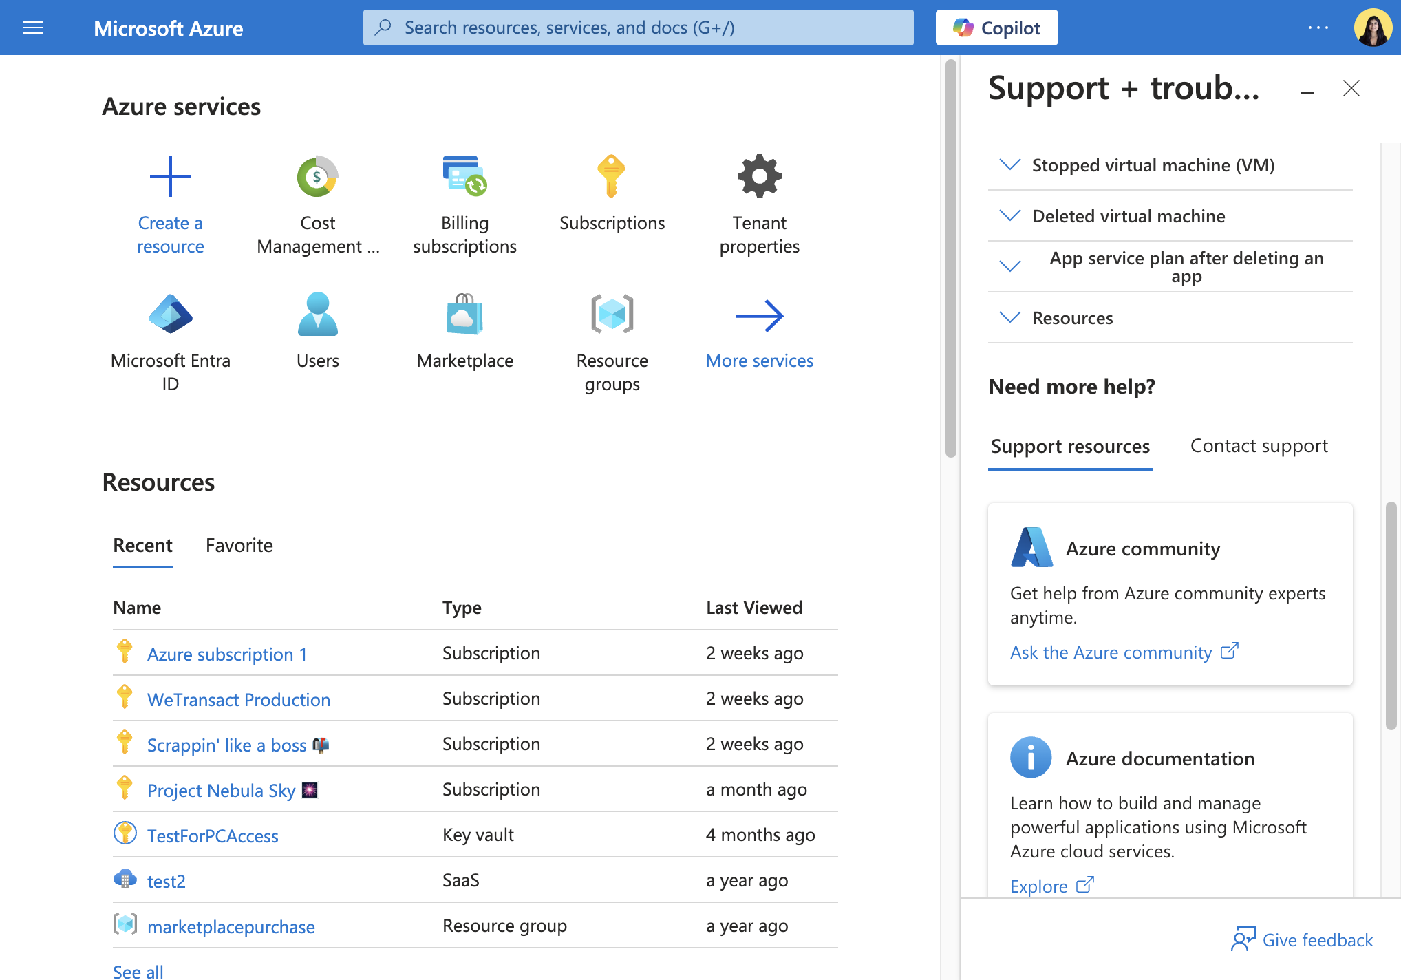
Task: Open Billing subscriptions icon
Action: tap(464, 176)
